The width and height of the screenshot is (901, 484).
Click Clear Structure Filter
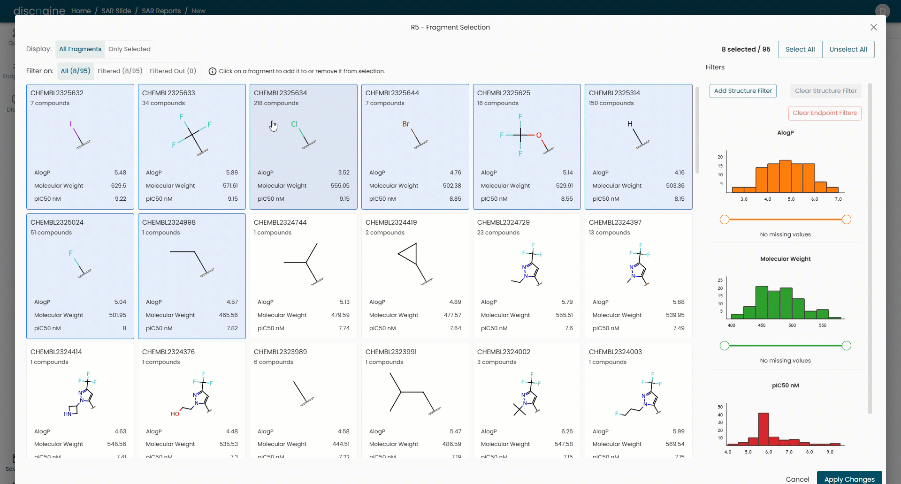coord(825,91)
